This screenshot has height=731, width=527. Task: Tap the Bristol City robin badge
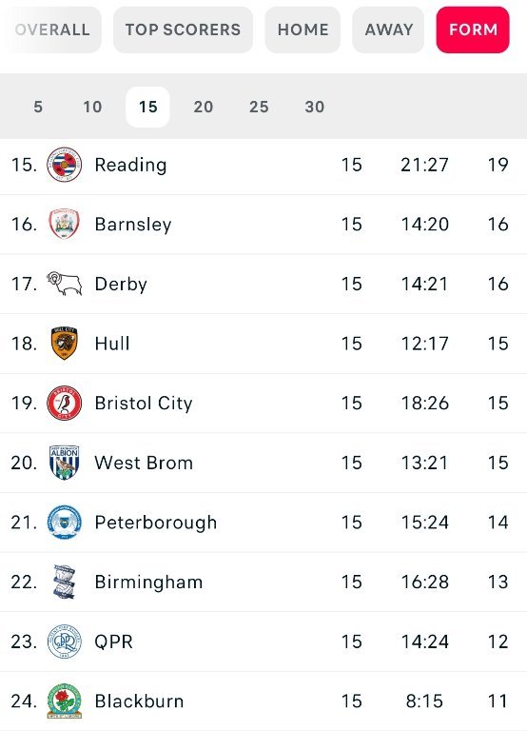point(65,403)
